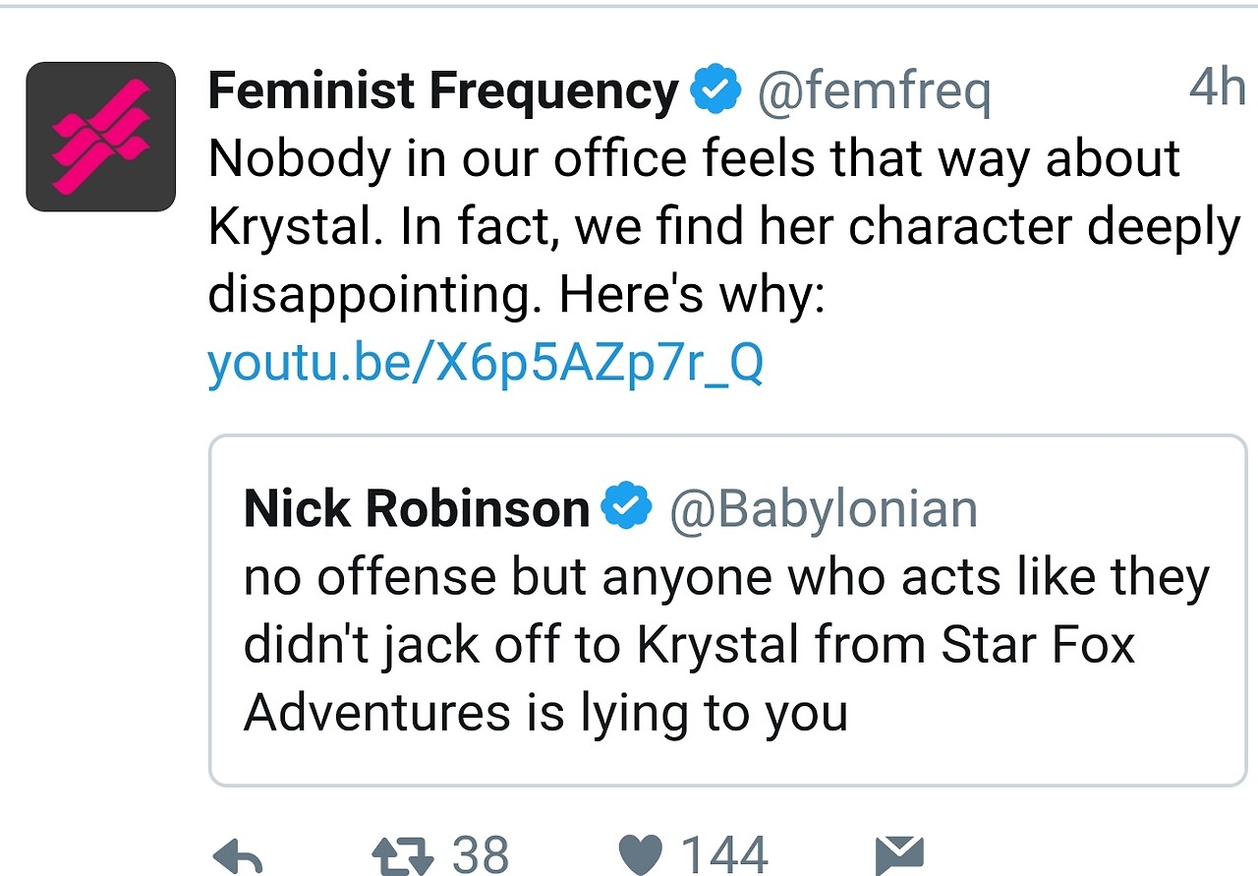This screenshot has width=1258, height=876.
Task: Retweet using the retweet arrows icon
Action: point(403,855)
